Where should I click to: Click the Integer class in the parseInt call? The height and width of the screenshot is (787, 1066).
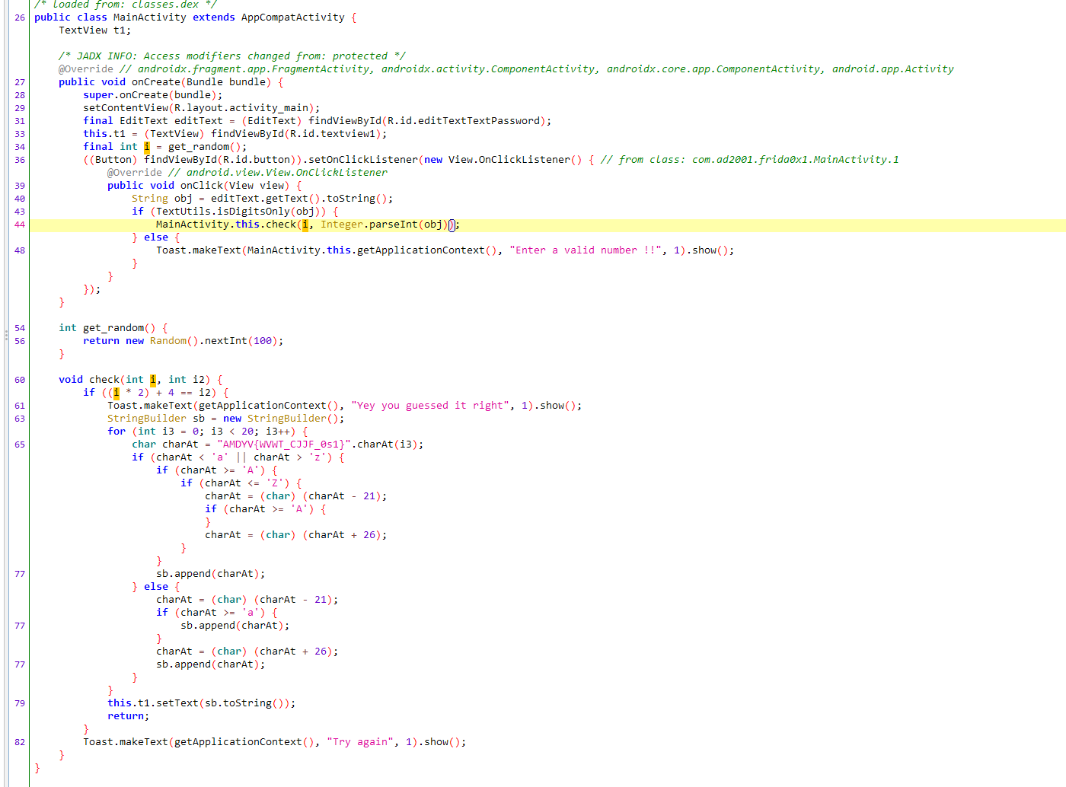point(341,225)
